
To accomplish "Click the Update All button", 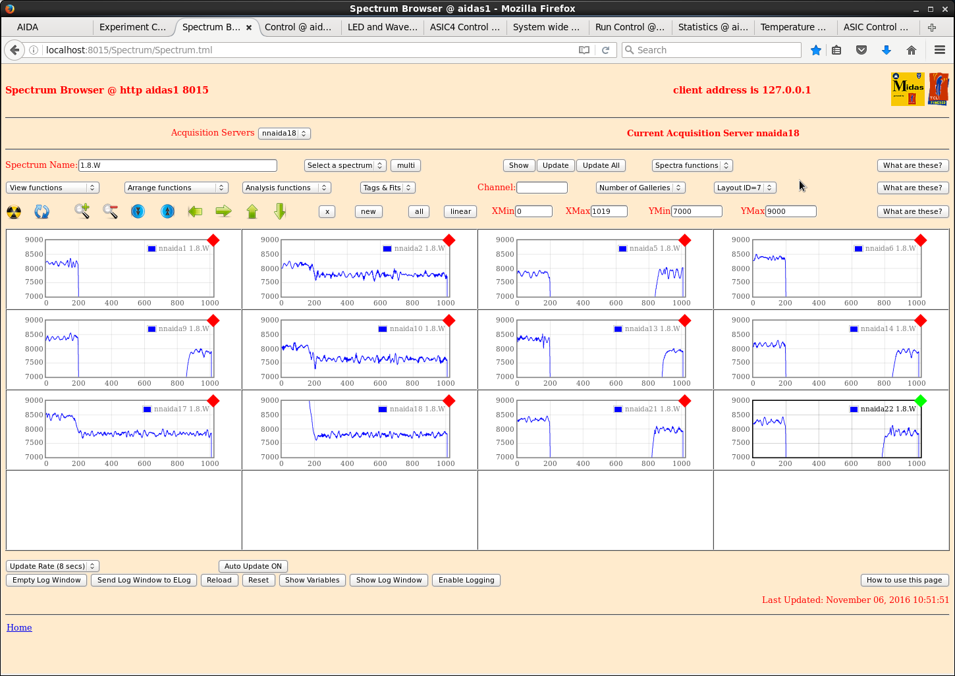I will 601,165.
